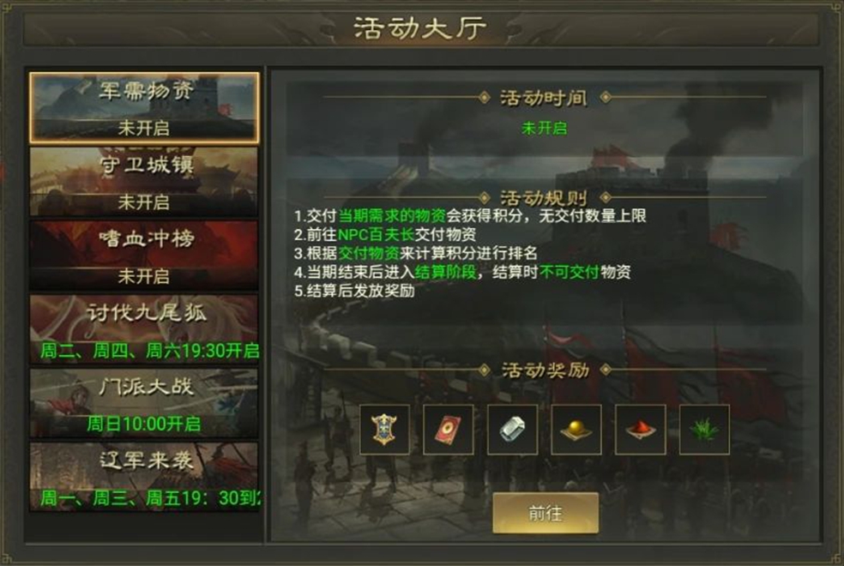Open the 嗜血冲榜 activity entry
844x566 pixels.
click(144, 256)
